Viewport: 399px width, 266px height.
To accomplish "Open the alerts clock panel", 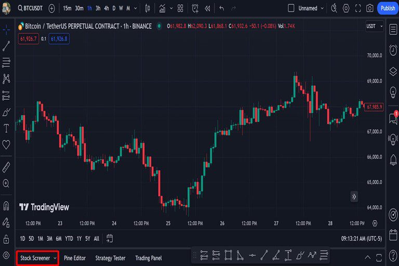I will click(x=393, y=50).
